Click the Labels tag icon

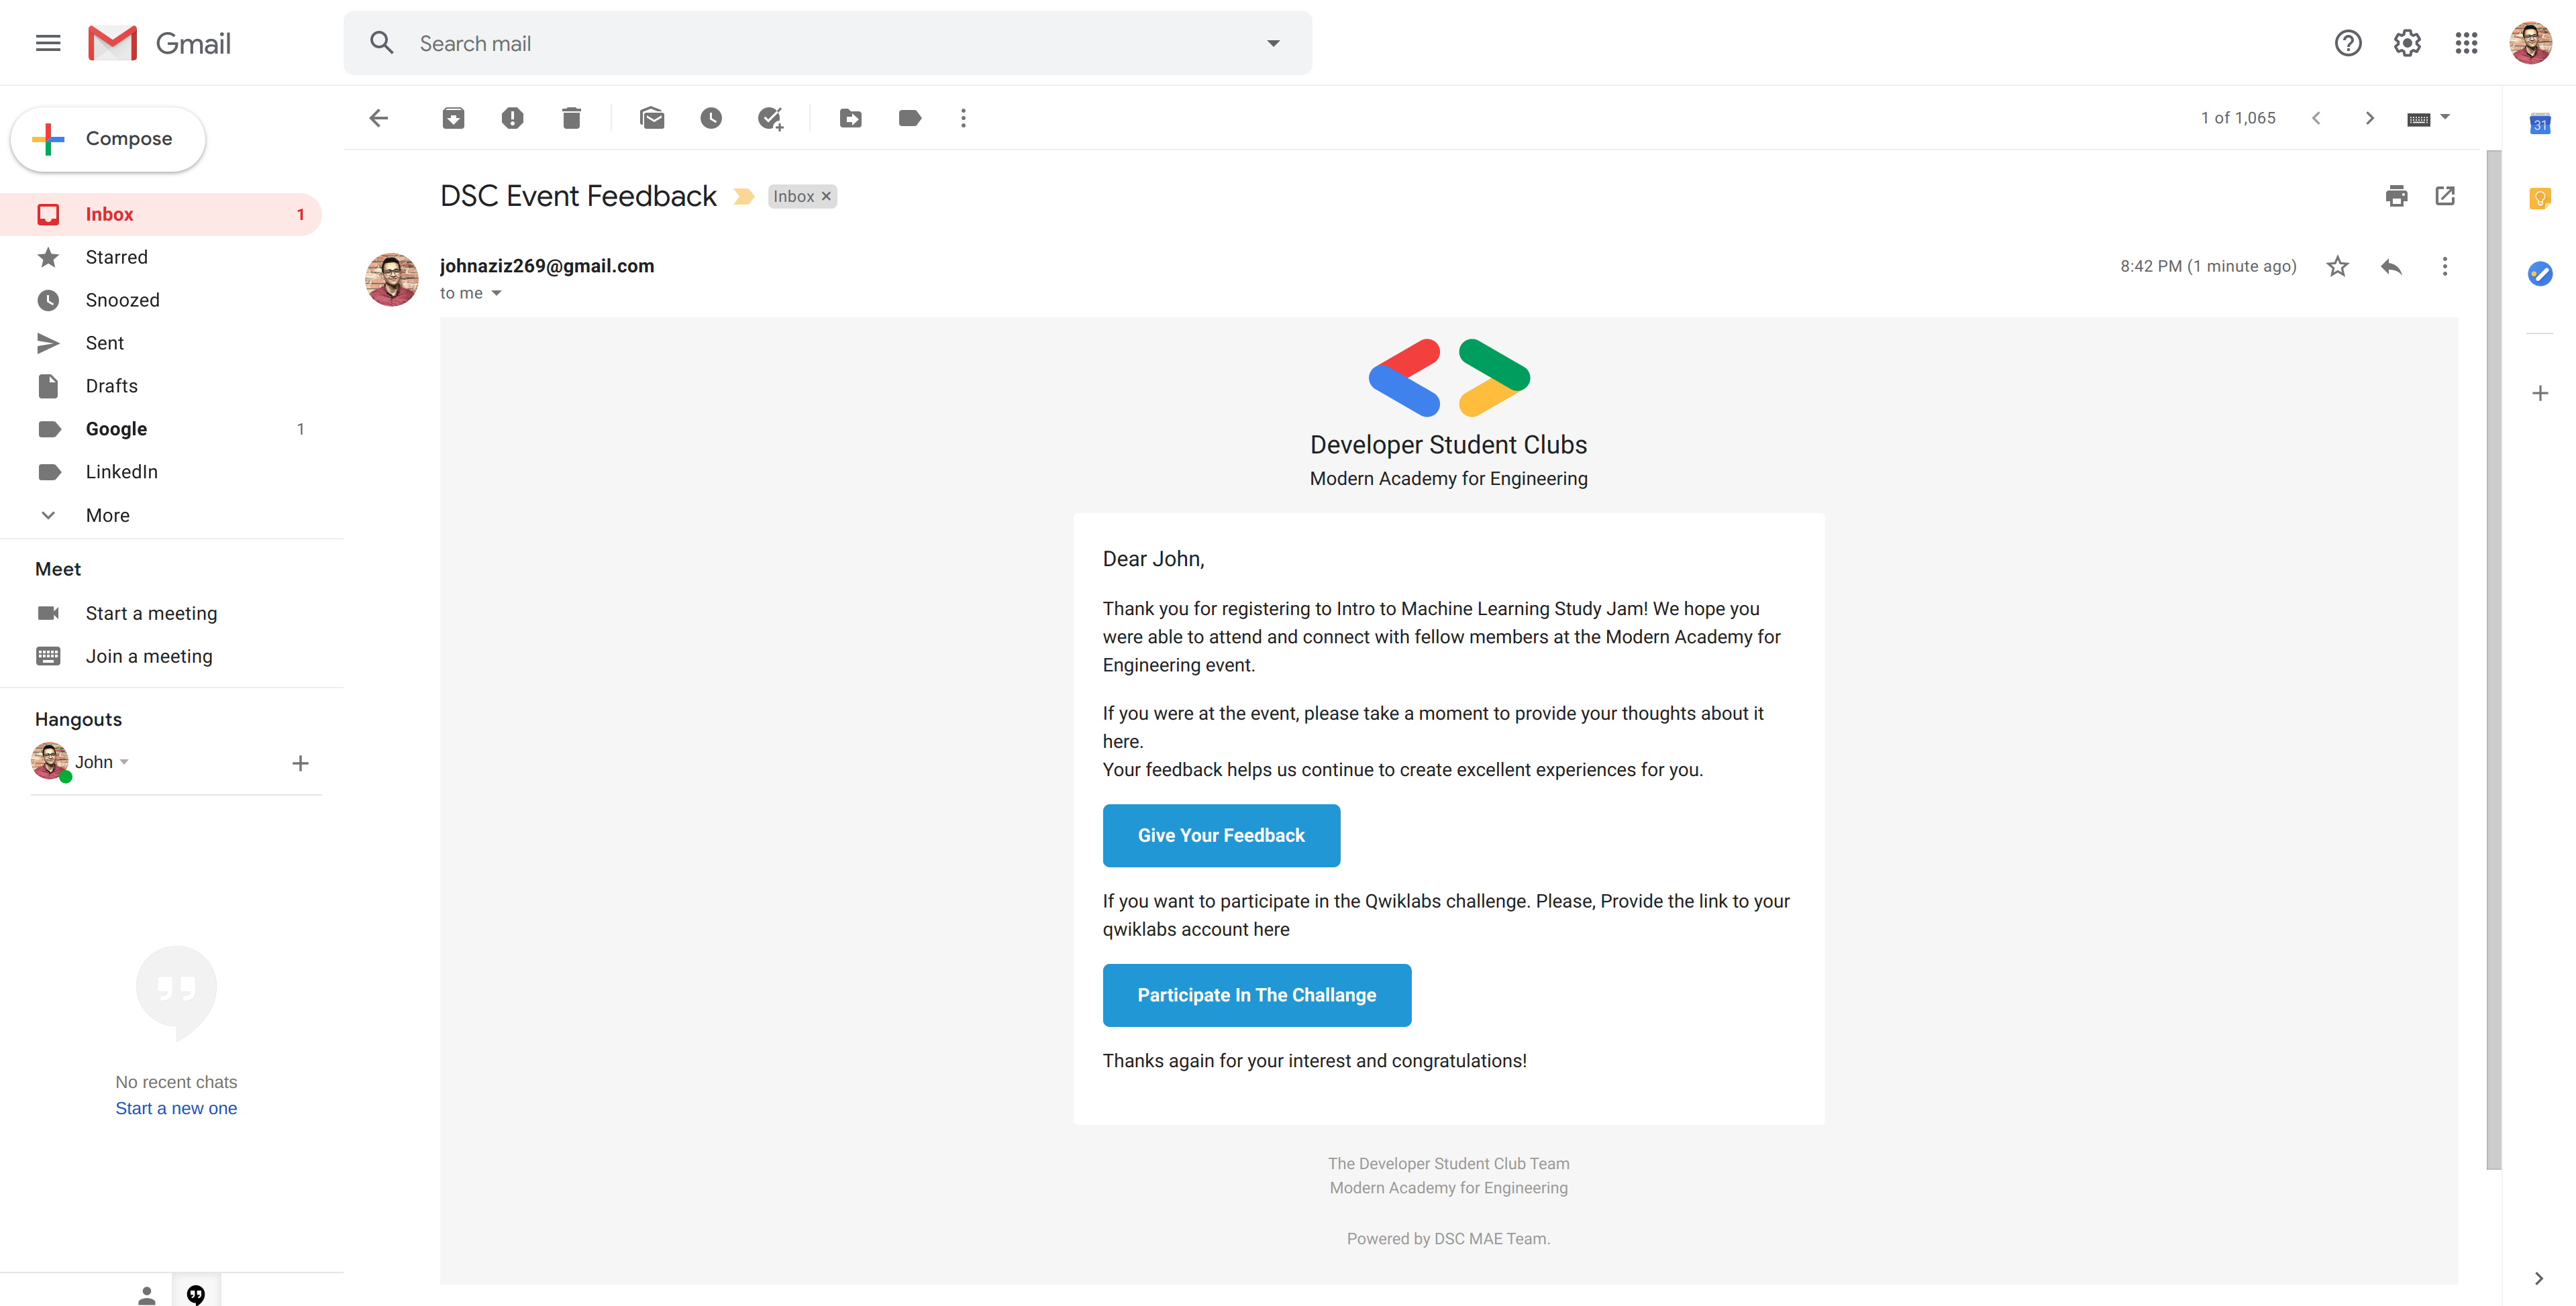[x=910, y=118]
